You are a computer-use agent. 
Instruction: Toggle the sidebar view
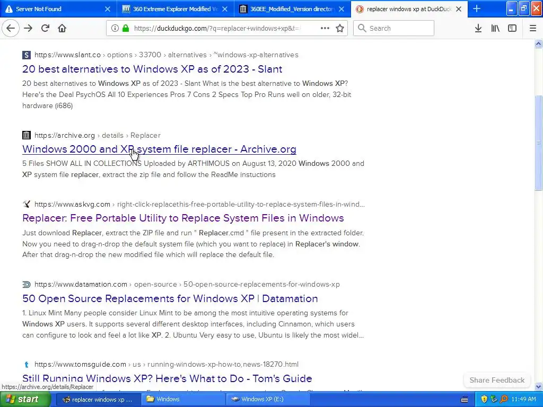(x=512, y=28)
